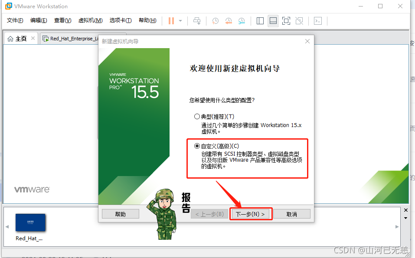The height and width of the screenshot is (258, 415).
Task: Close the 主页 tab
Action: click(33, 38)
